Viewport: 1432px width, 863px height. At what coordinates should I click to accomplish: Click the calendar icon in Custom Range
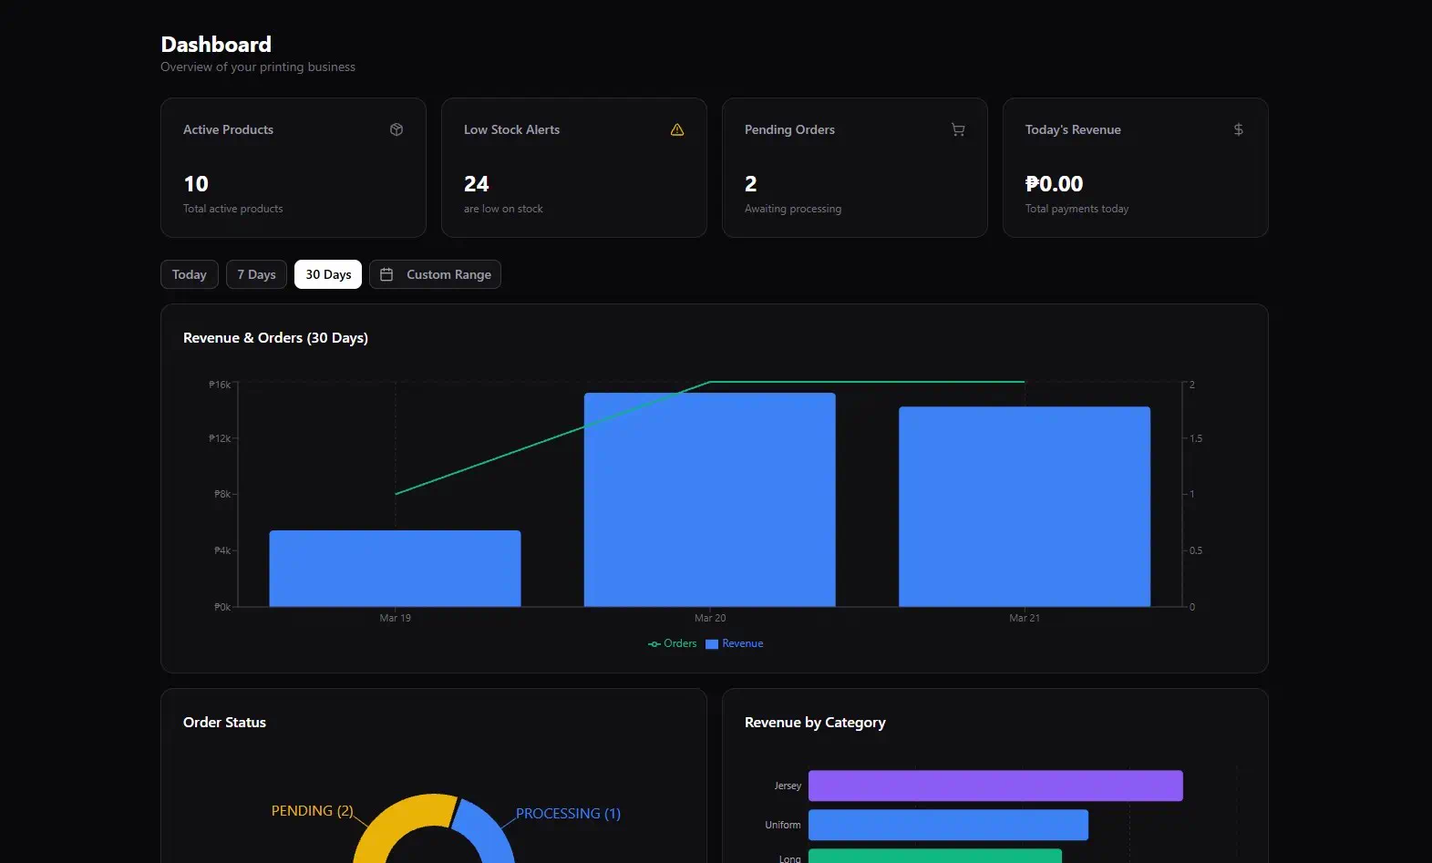click(x=386, y=274)
